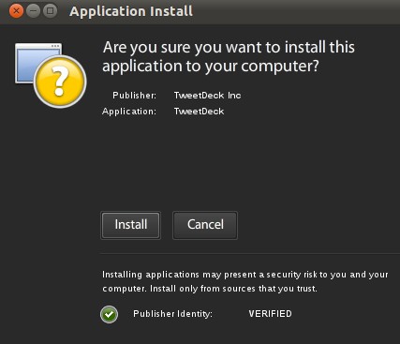Screen dimensions: 400x344
Task: Minimize the Application Install dialog
Action: 33,11
